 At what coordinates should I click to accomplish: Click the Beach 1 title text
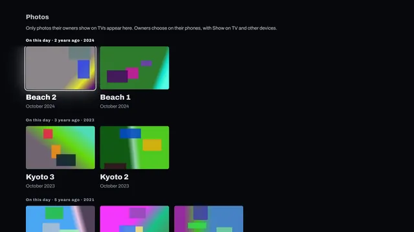(115, 97)
